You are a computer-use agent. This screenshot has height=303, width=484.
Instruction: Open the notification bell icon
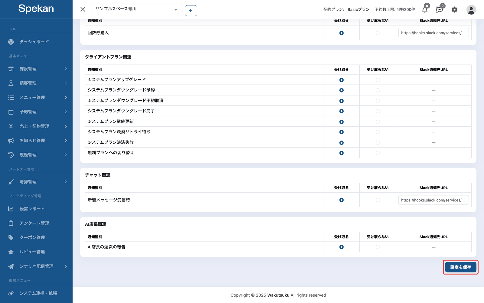coord(425,10)
